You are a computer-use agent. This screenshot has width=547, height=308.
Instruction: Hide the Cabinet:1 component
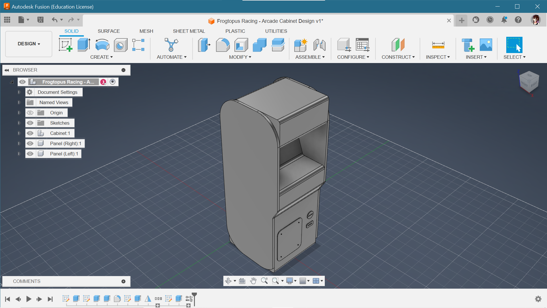(x=30, y=133)
